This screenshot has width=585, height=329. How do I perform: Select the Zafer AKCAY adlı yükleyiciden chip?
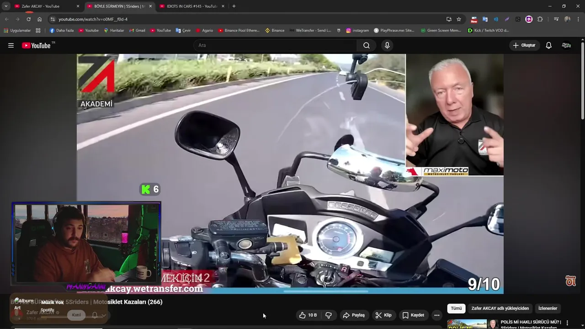500,308
